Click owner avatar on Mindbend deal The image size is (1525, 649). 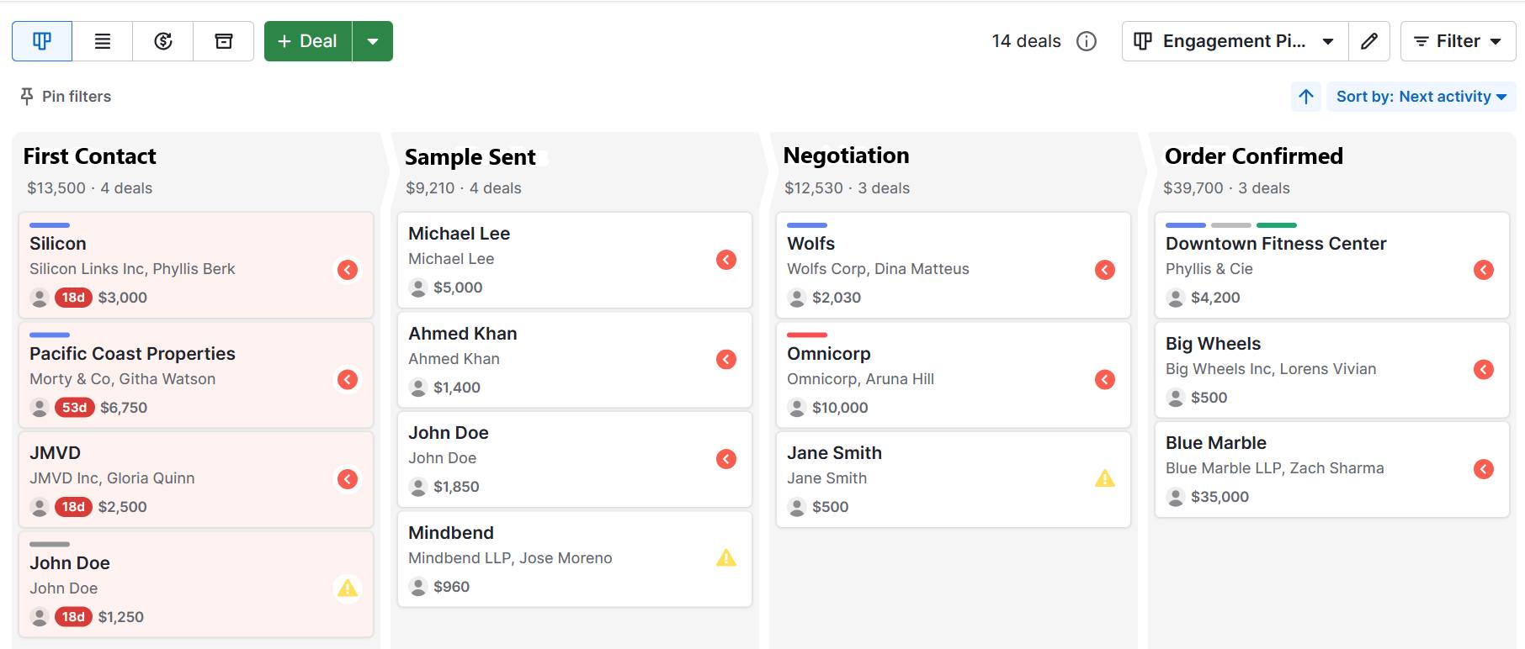(418, 587)
